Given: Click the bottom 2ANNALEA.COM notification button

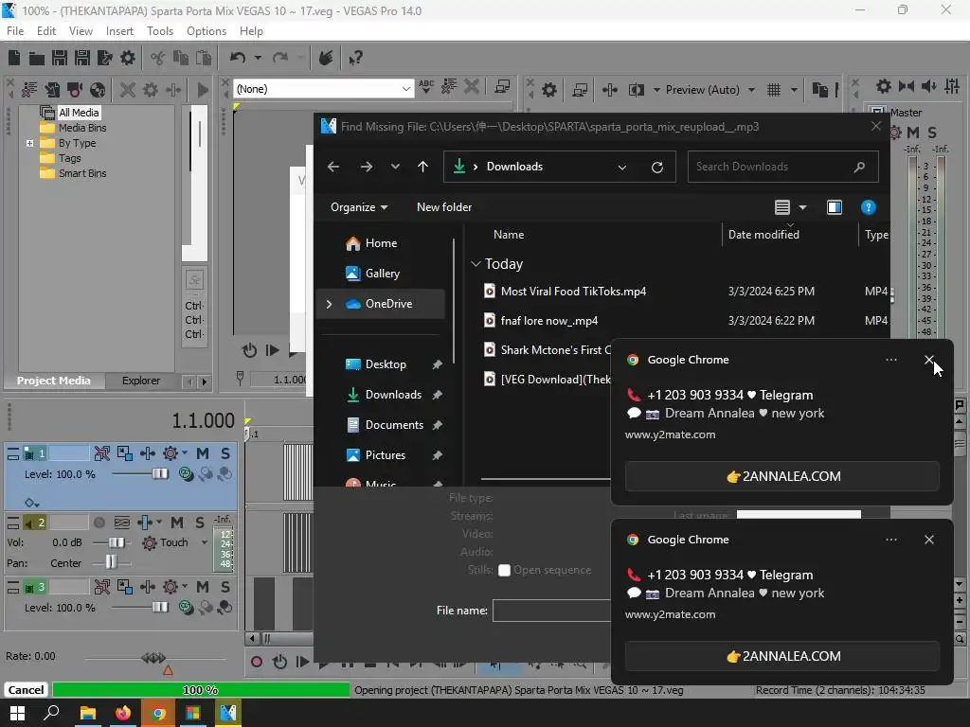Looking at the screenshot, I should click(x=782, y=657).
